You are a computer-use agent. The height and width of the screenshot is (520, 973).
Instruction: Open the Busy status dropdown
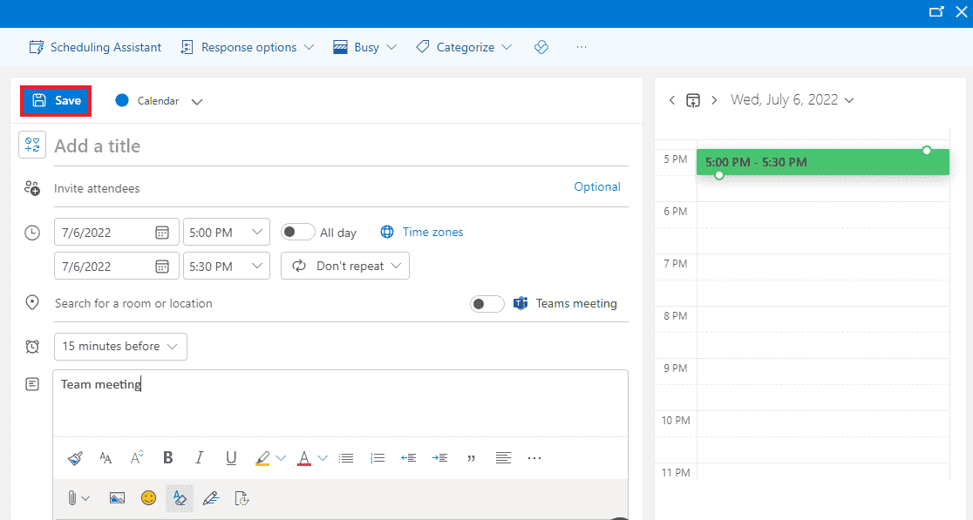pyautogui.click(x=364, y=47)
